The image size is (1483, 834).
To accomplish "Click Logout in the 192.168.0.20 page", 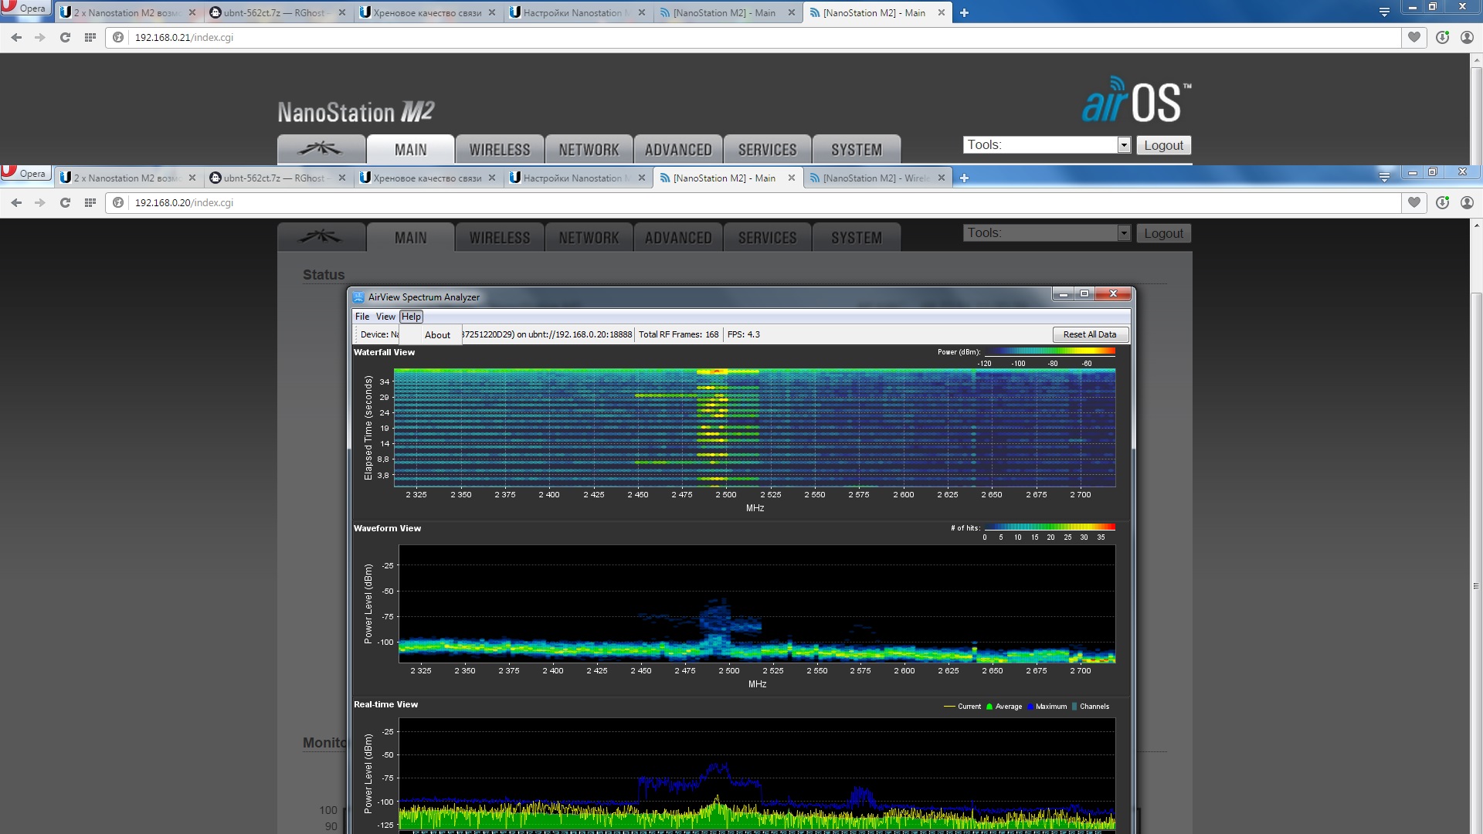I will point(1163,233).
